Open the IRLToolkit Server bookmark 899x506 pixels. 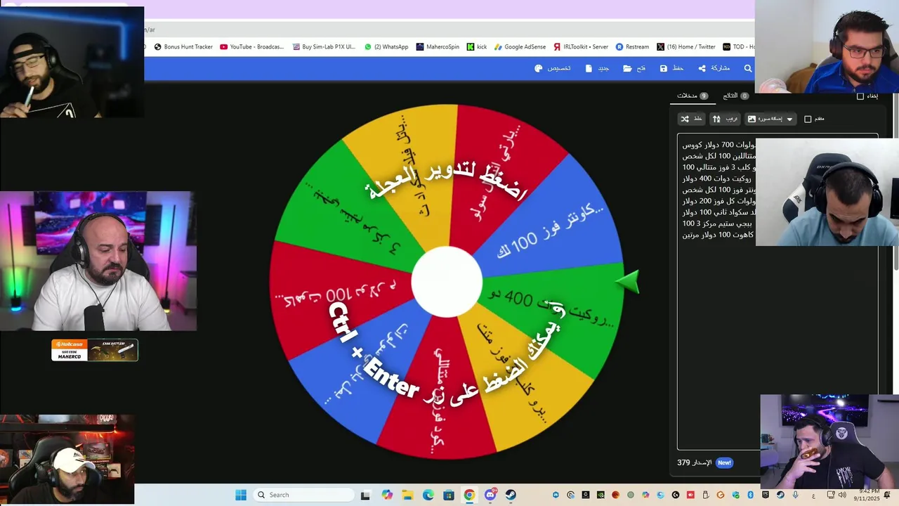(580, 47)
